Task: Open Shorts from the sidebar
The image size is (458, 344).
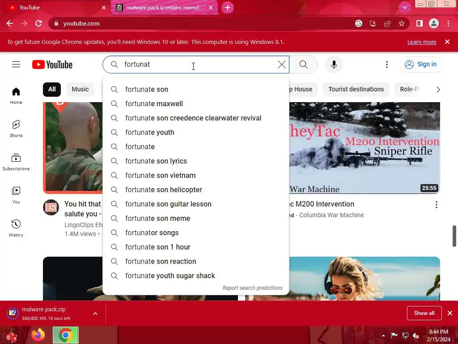Action: pos(16,129)
